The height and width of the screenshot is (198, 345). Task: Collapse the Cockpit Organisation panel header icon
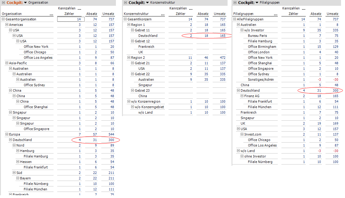4,3
